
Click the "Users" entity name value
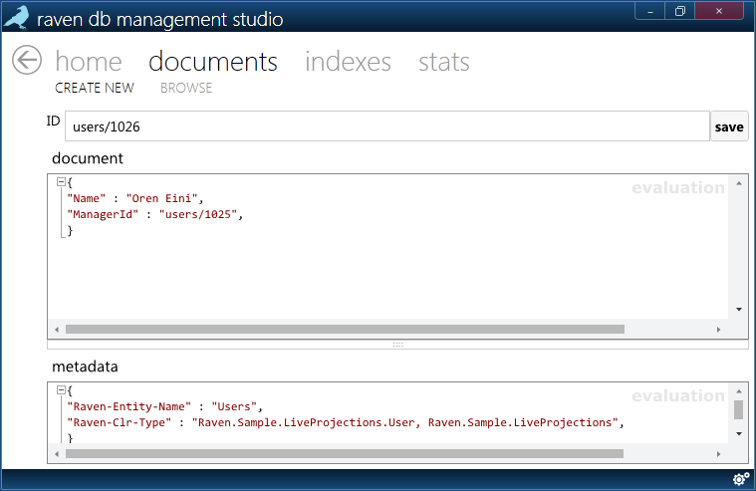tap(234, 406)
